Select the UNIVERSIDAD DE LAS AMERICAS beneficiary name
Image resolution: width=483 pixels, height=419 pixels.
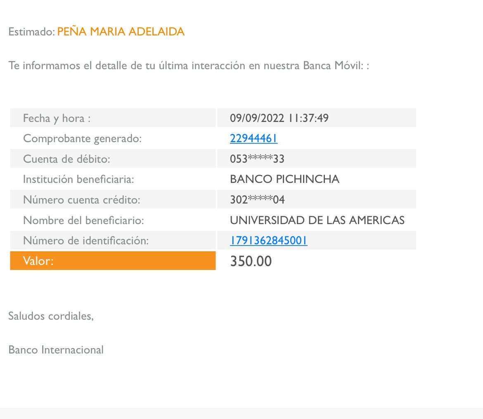(x=317, y=220)
